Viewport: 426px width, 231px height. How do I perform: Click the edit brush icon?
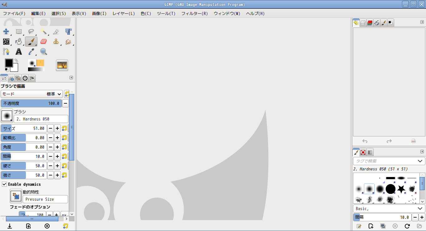coord(359,226)
